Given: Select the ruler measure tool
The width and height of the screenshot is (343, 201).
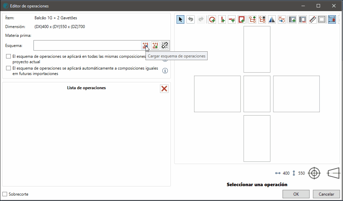Looking at the screenshot, I should coord(313,20).
